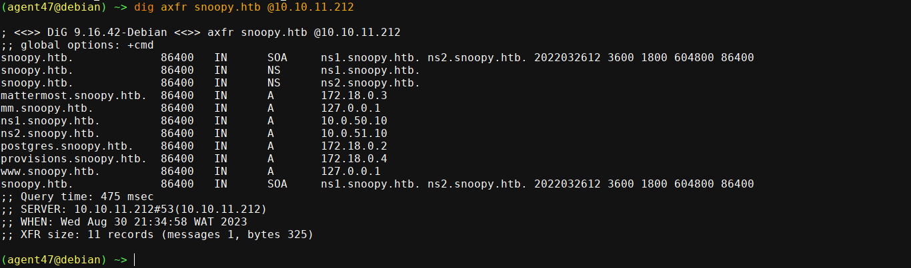Click the SERVER 10.10.11.212#53 line
Image resolution: width=911 pixels, height=268 pixels.
coord(133,209)
